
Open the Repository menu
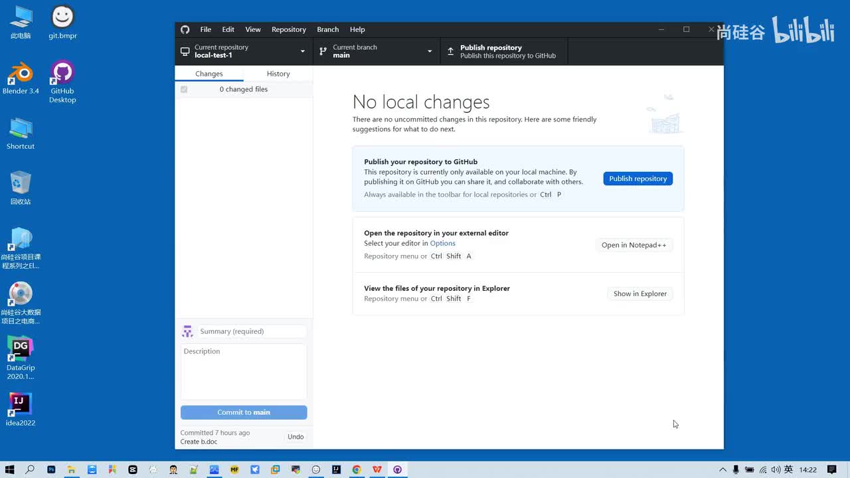click(289, 29)
